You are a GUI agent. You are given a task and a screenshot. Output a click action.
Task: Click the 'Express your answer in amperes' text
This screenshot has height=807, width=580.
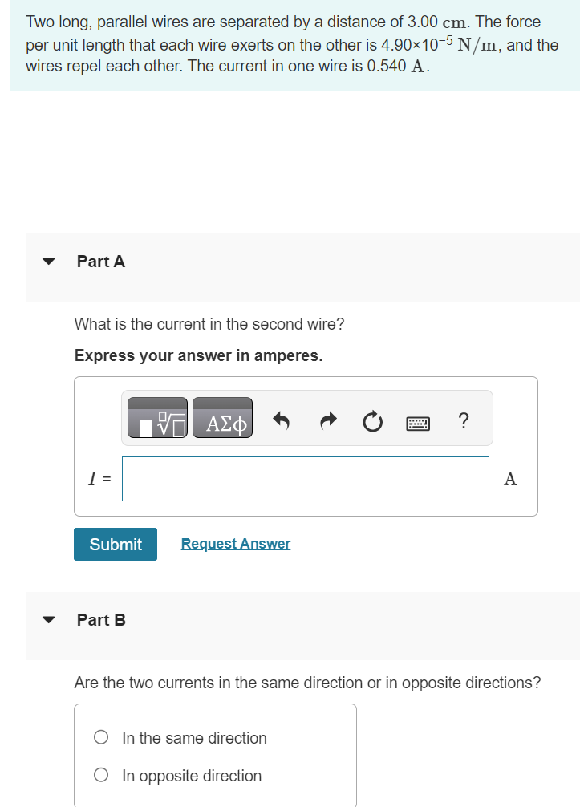coord(199,355)
